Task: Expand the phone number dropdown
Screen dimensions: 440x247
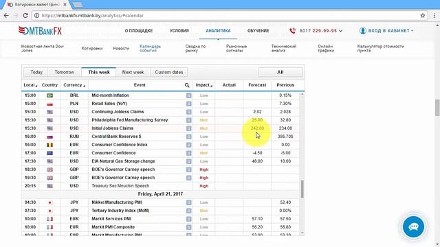Action: [x=341, y=31]
